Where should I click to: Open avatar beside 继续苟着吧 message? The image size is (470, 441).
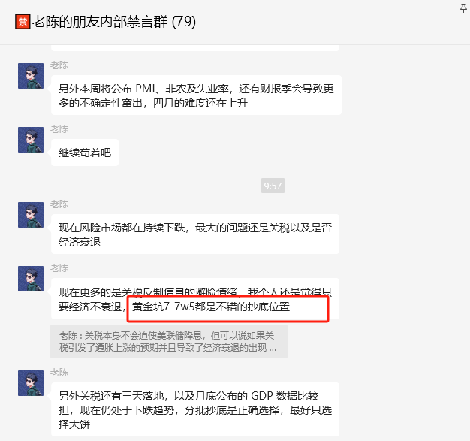[31, 140]
